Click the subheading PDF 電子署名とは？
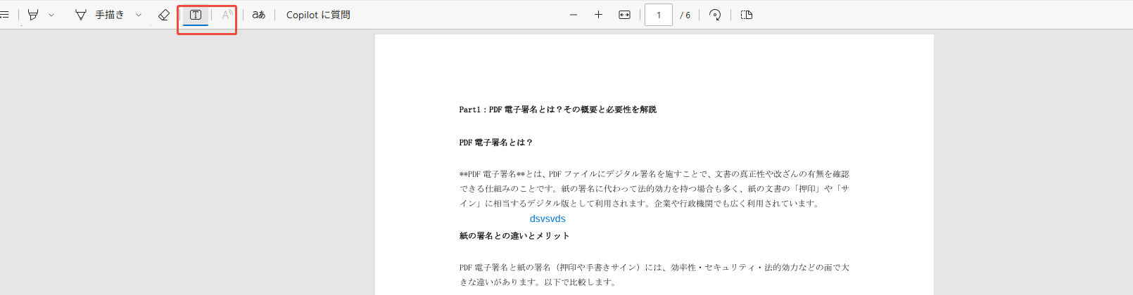1133x295 pixels. click(x=496, y=143)
